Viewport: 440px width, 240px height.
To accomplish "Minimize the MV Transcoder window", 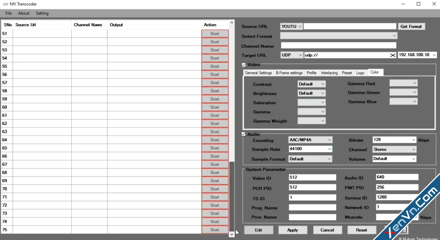I will click(403, 4).
